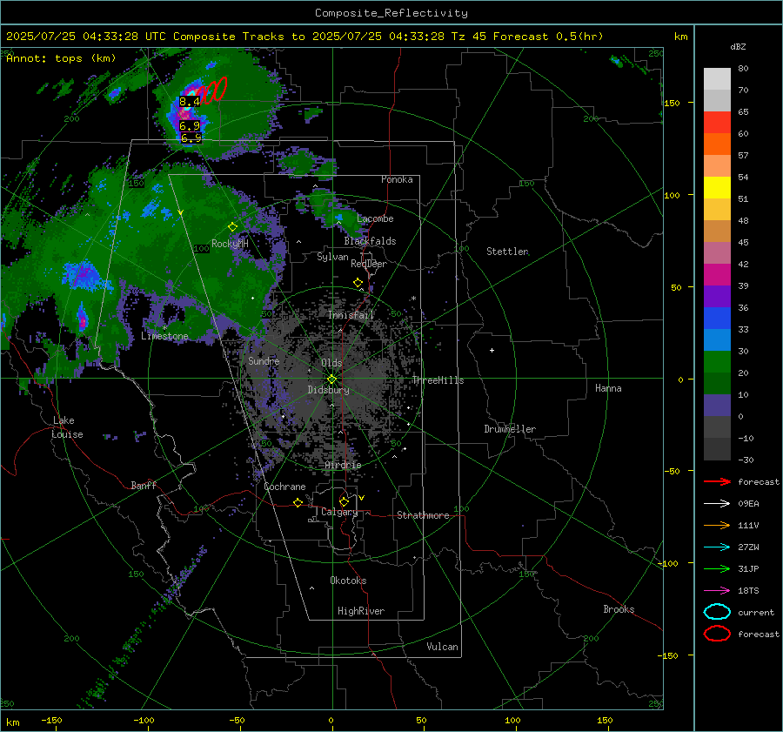Image resolution: width=783 pixels, height=732 pixels.
Task: Click the Cochrane city label
Action: 284,487
